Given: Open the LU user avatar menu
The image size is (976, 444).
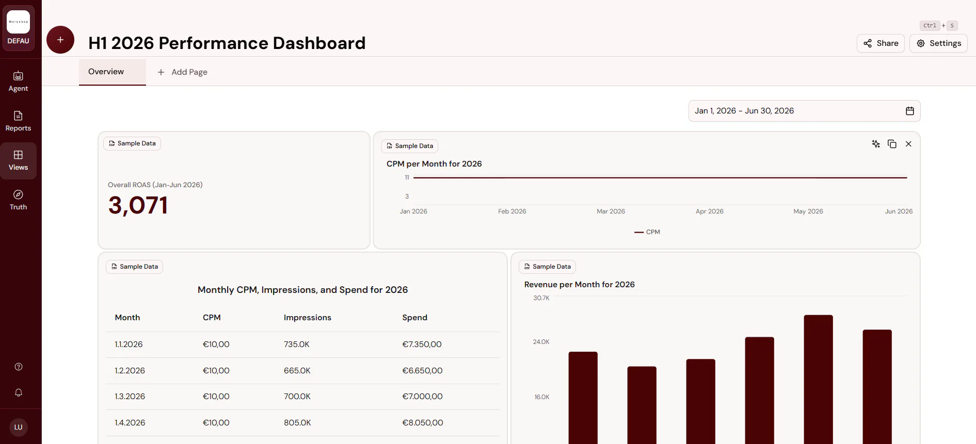Looking at the screenshot, I should (x=19, y=427).
